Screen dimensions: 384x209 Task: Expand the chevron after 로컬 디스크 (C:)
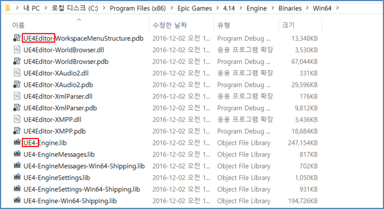tap(104, 8)
